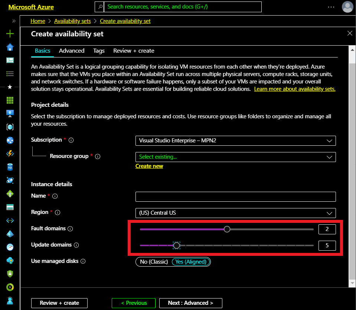Show info tooltip for Fault domains
This screenshot has width=356, height=310.
[x=71, y=229]
